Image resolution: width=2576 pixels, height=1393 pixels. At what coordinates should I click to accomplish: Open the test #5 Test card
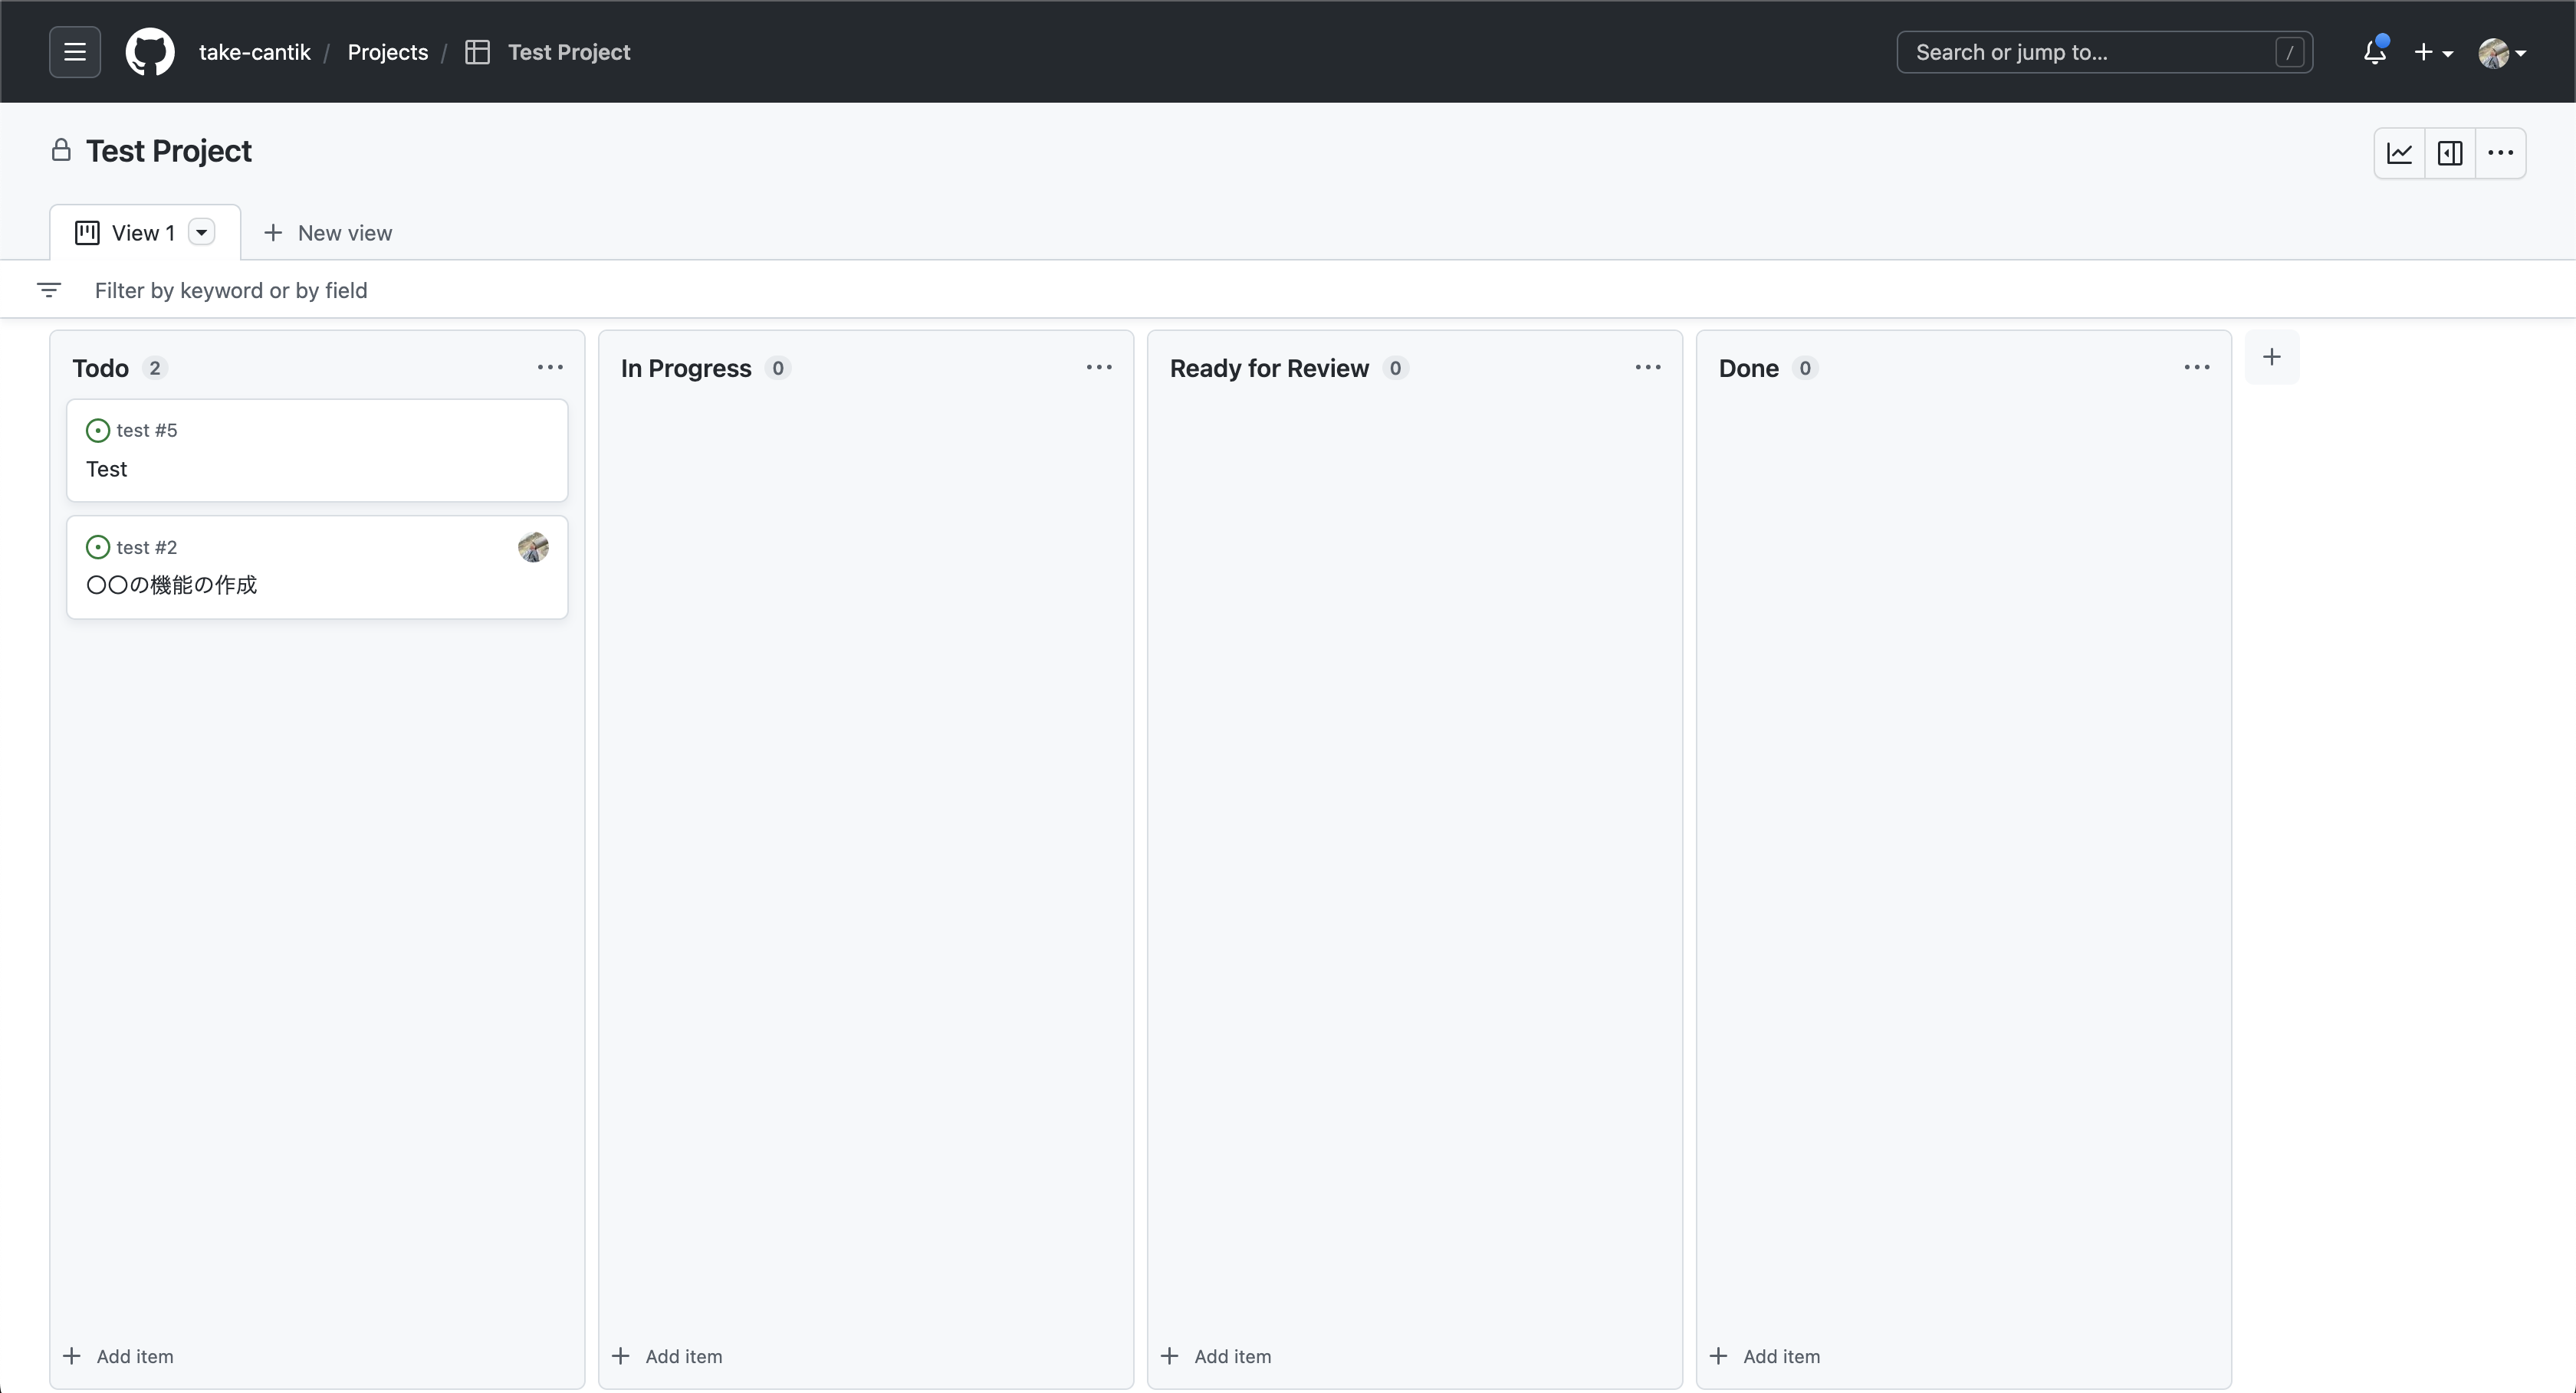coord(107,469)
